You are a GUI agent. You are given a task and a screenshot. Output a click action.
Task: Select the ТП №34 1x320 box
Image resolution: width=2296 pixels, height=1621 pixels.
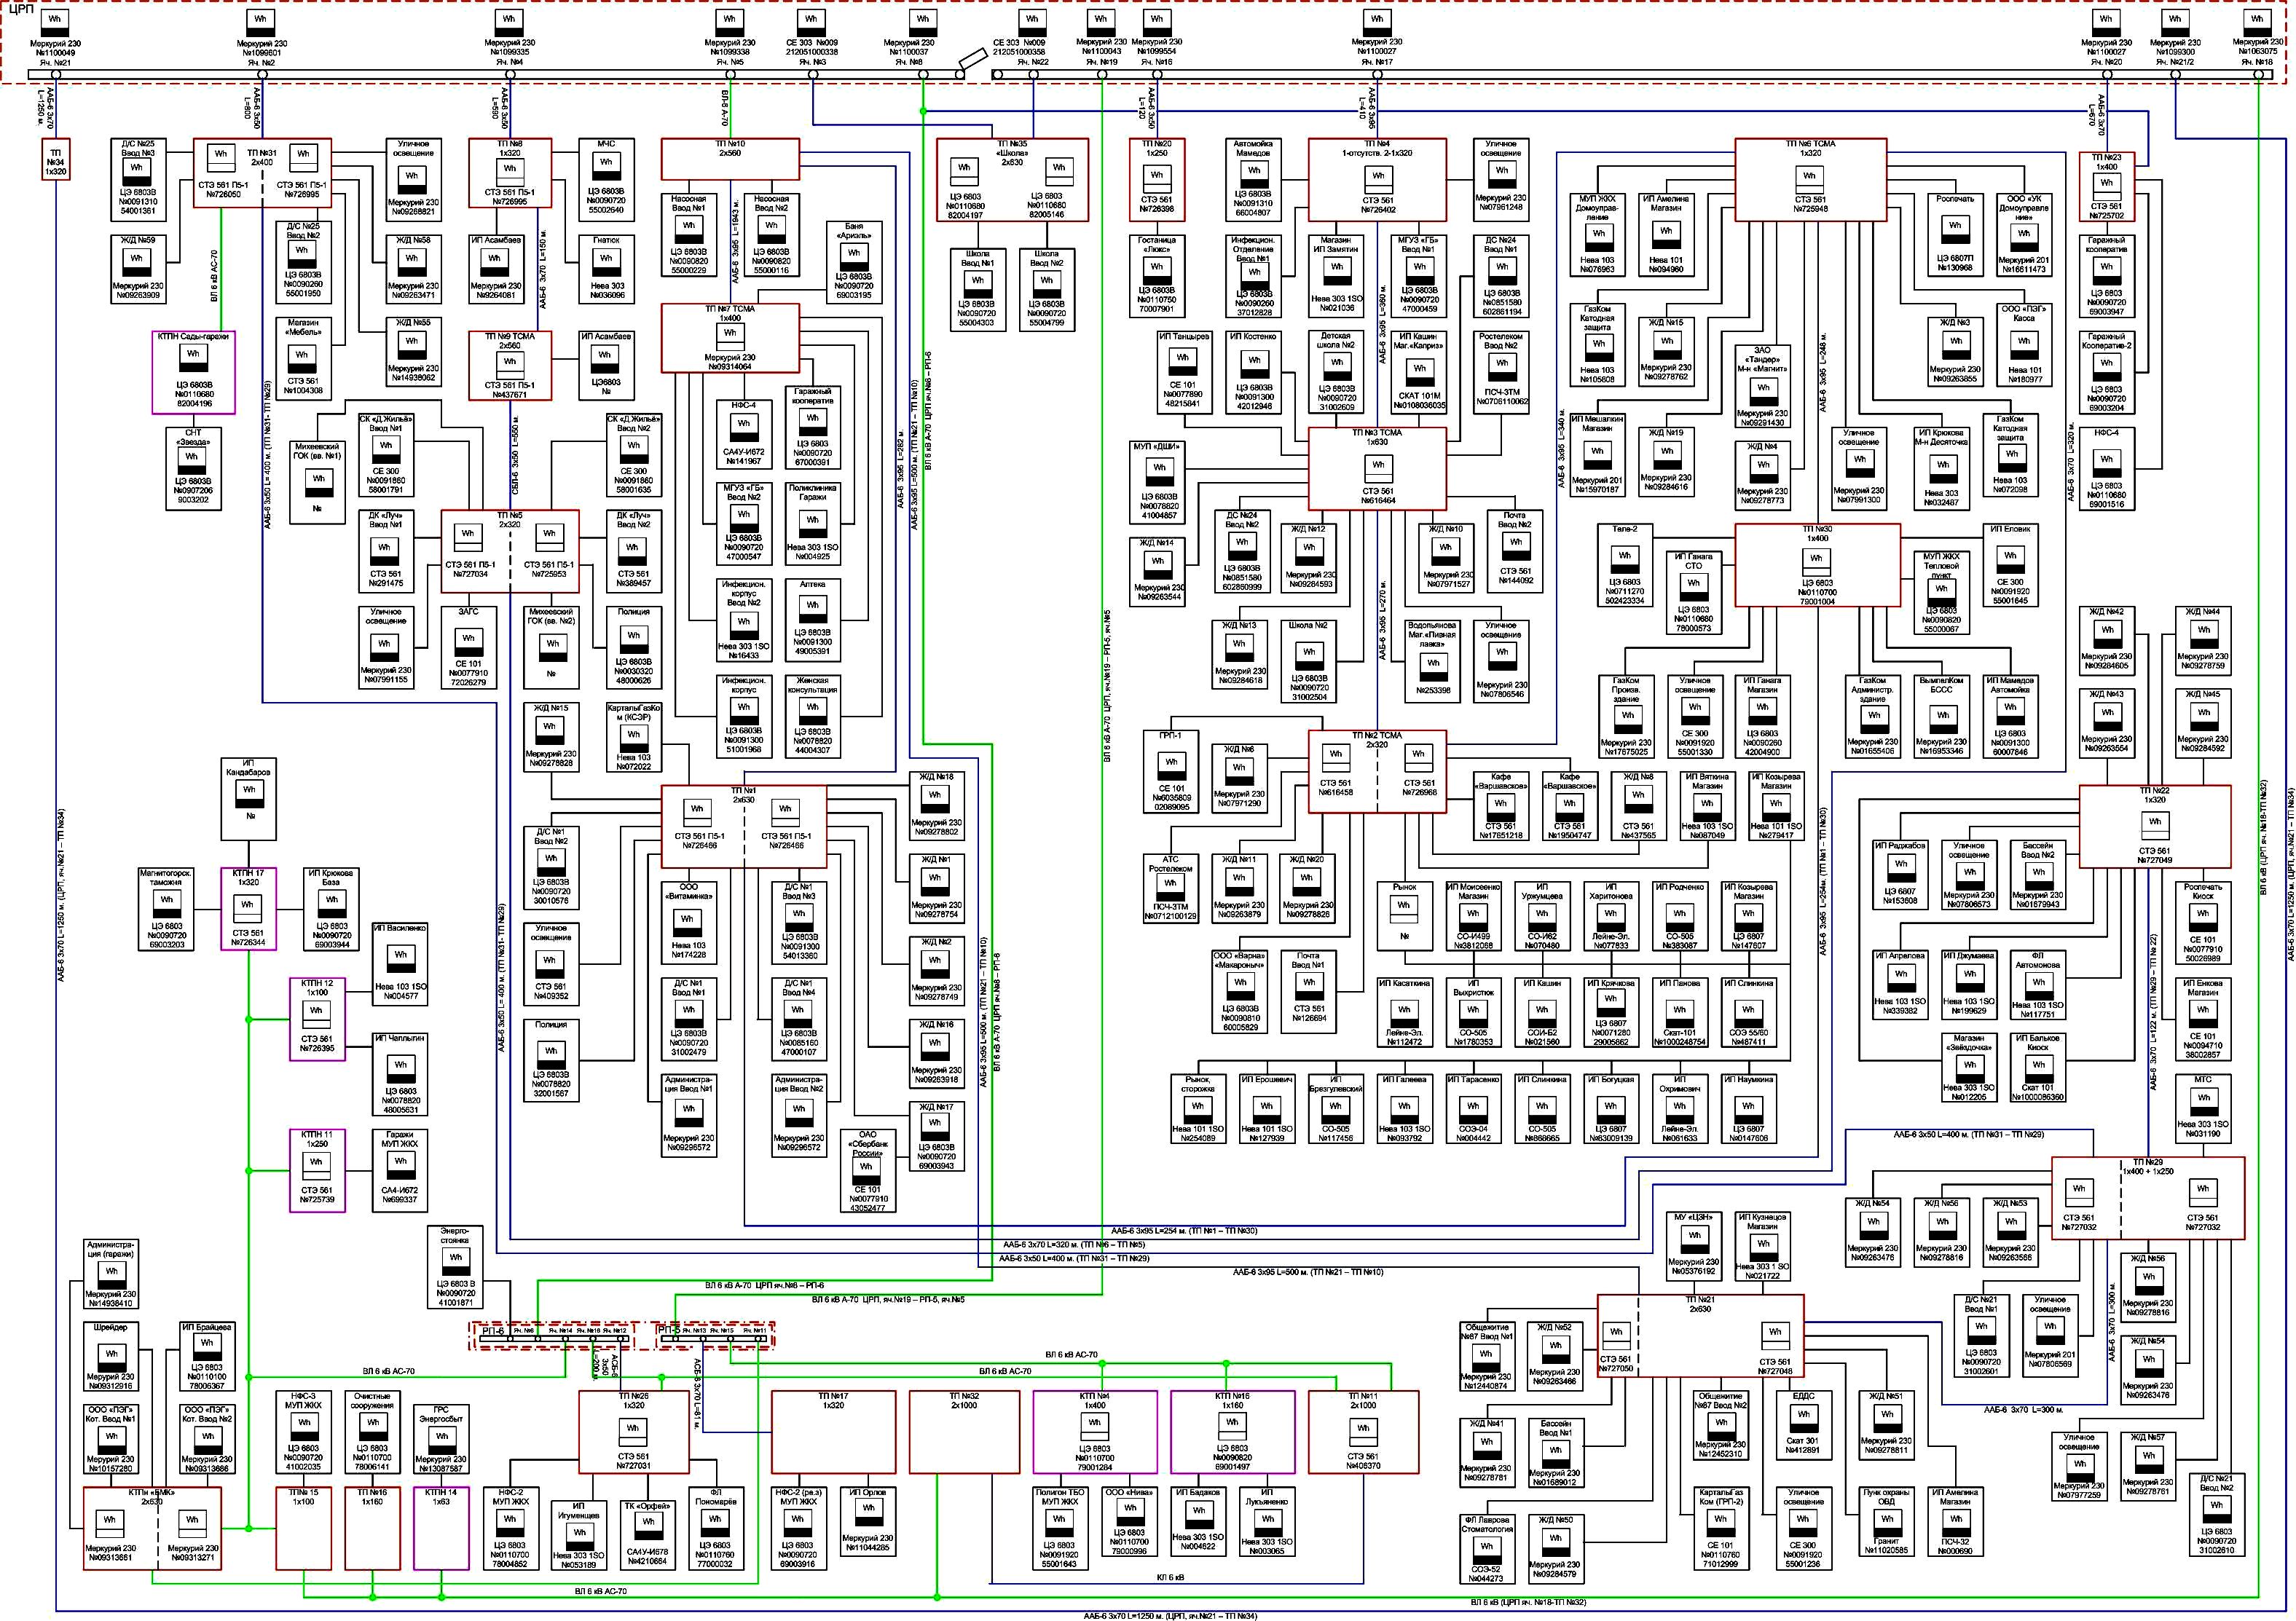[x=56, y=162]
